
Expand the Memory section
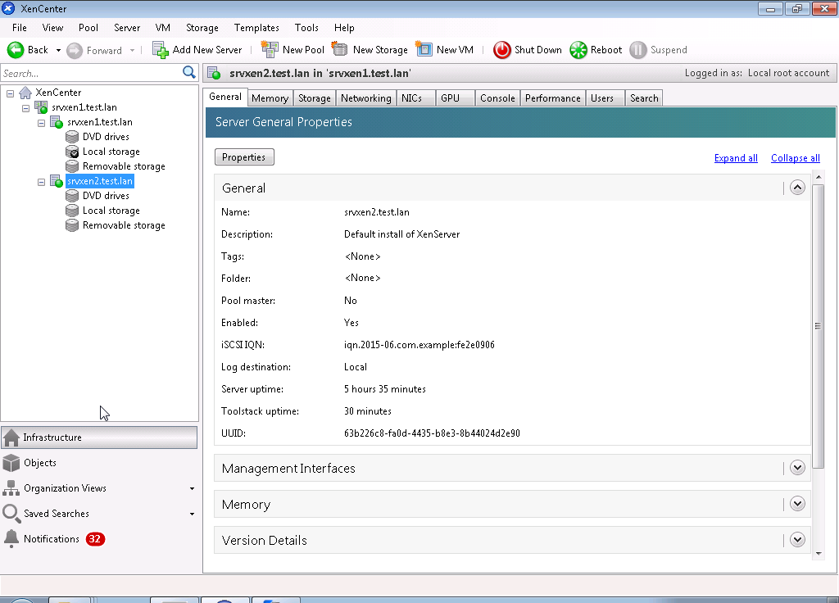point(797,504)
